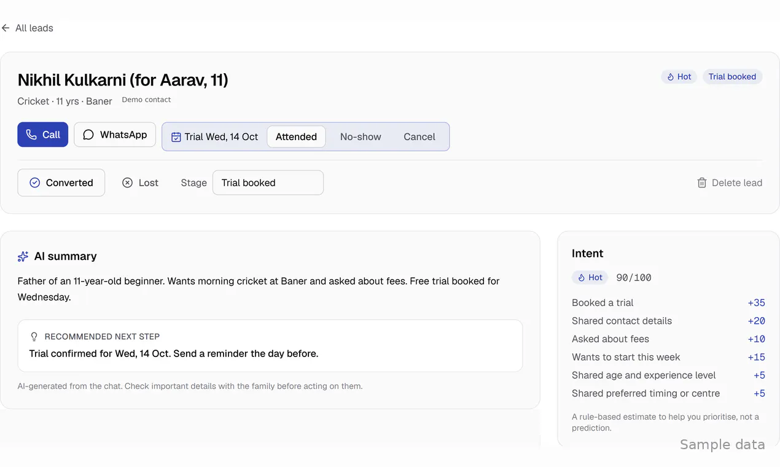Image resolution: width=780 pixels, height=467 pixels.
Task: Click the flame icon in header Hot badge
Action: tap(670, 77)
